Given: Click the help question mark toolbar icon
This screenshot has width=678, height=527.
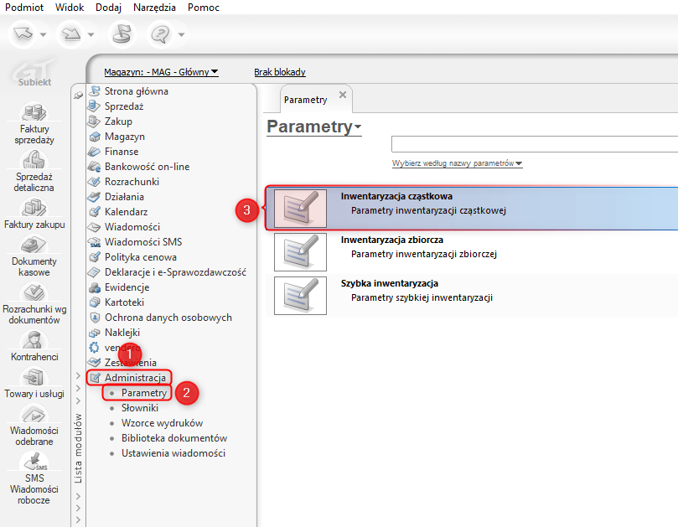Looking at the screenshot, I should point(161,34).
